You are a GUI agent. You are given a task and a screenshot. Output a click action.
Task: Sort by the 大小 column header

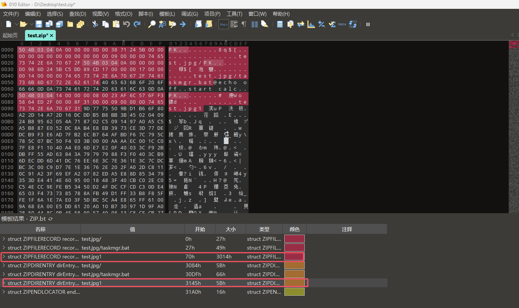click(x=230, y=229)
